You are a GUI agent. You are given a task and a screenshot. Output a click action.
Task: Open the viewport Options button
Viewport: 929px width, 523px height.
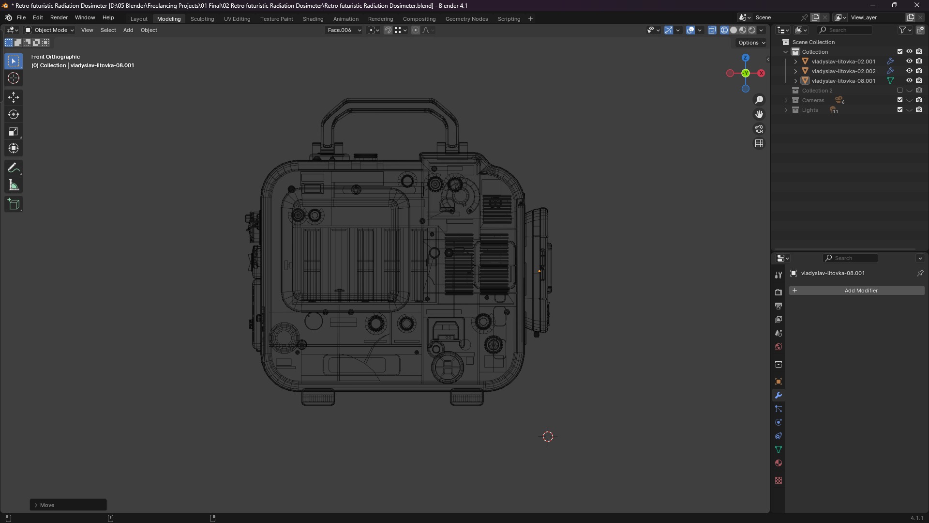[x=751, y=43]
